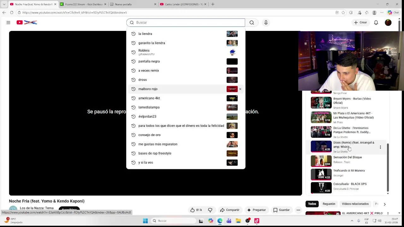
Task: Open the YouTube hamburger guide menu
Action: pos(9,22)
